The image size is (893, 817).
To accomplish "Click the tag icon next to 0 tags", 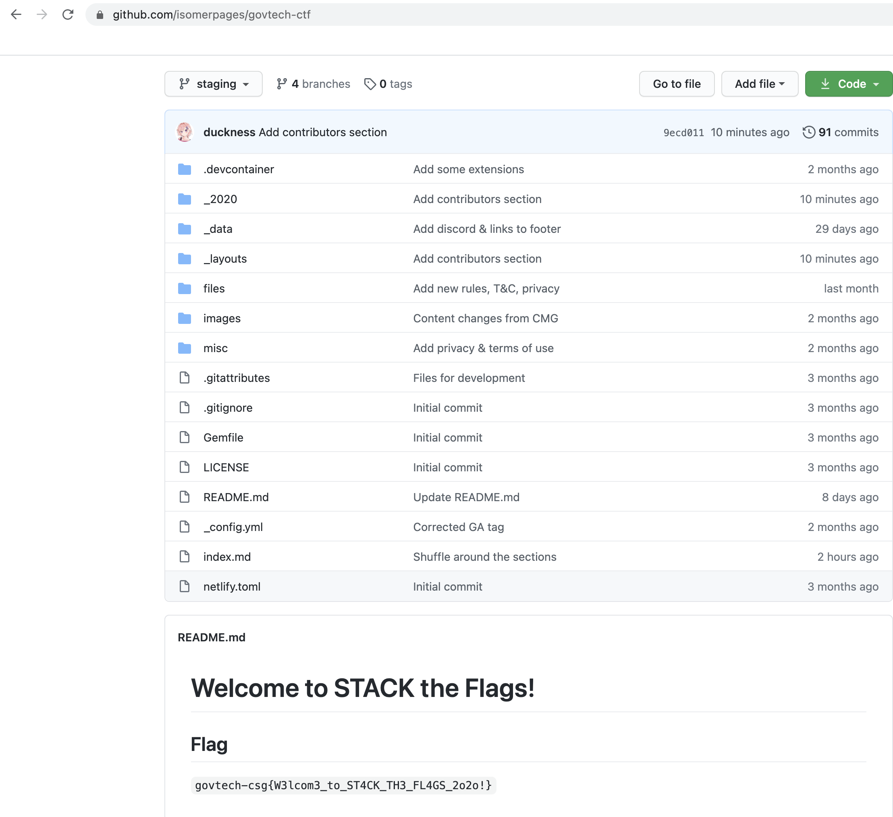I will click(x=370, y=84).
